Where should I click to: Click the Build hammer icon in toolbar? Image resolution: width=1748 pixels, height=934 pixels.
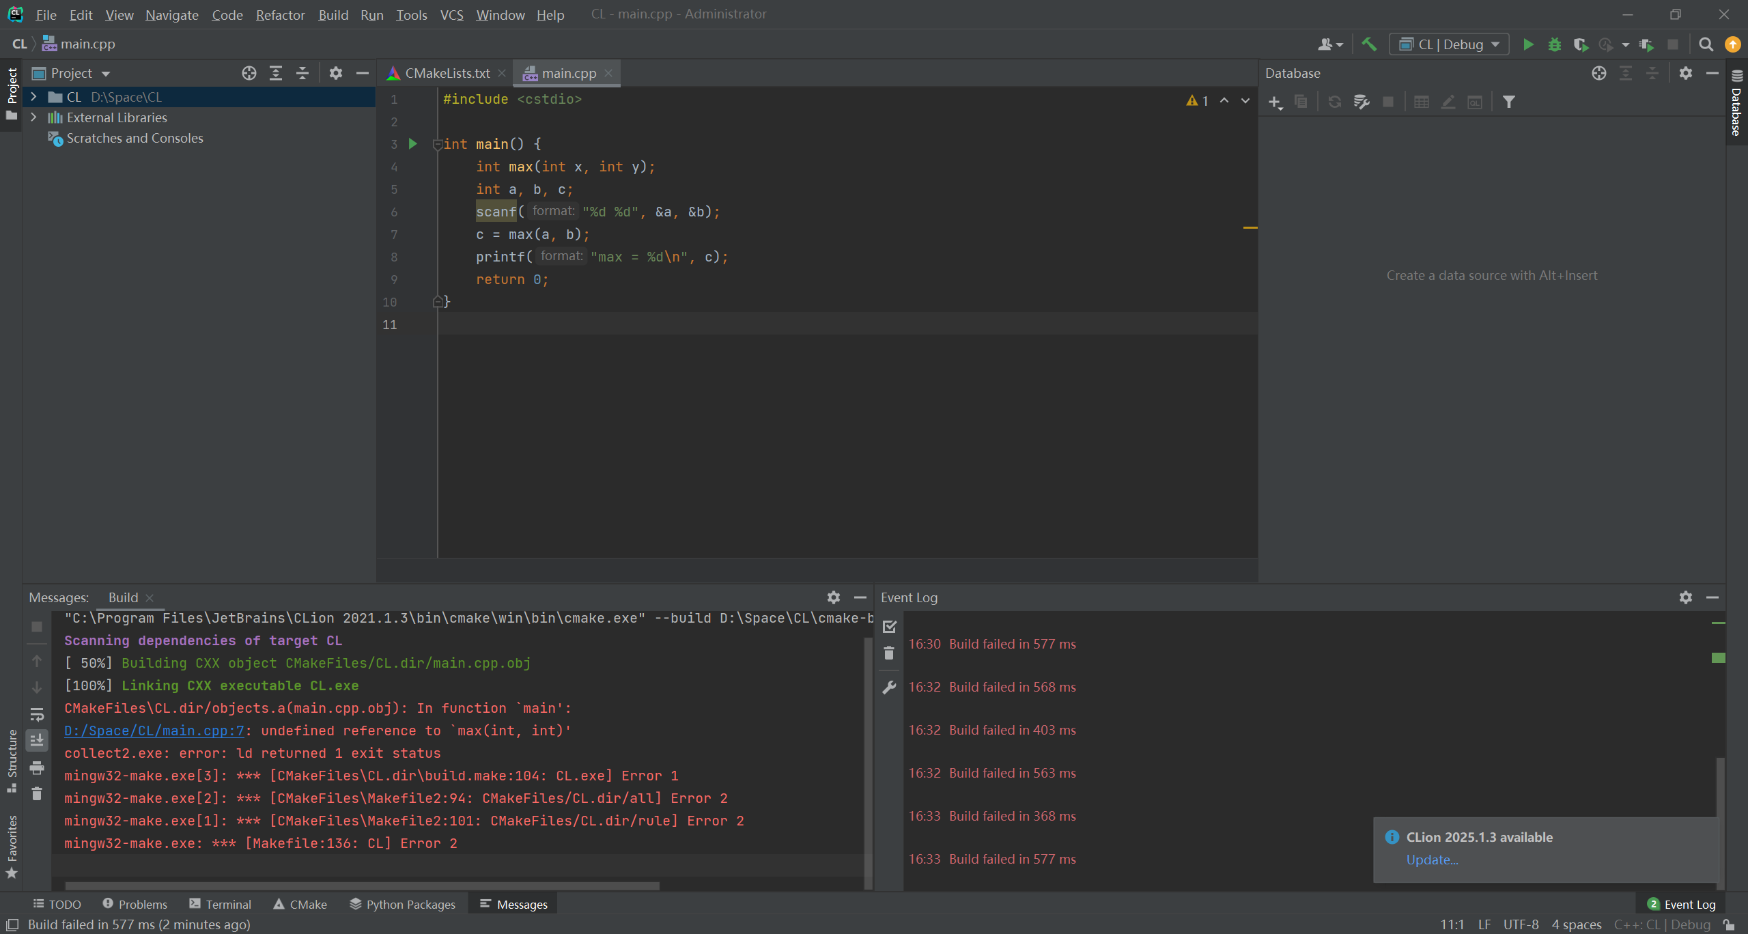(x=1368, y=44)
